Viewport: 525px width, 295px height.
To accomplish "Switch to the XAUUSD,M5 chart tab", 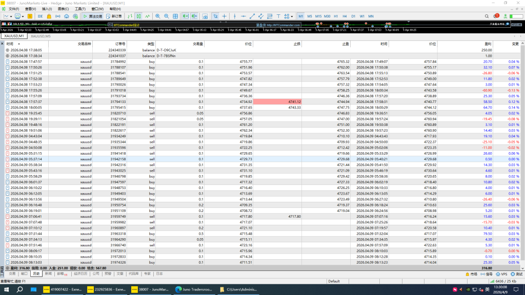I will (41, 36).
